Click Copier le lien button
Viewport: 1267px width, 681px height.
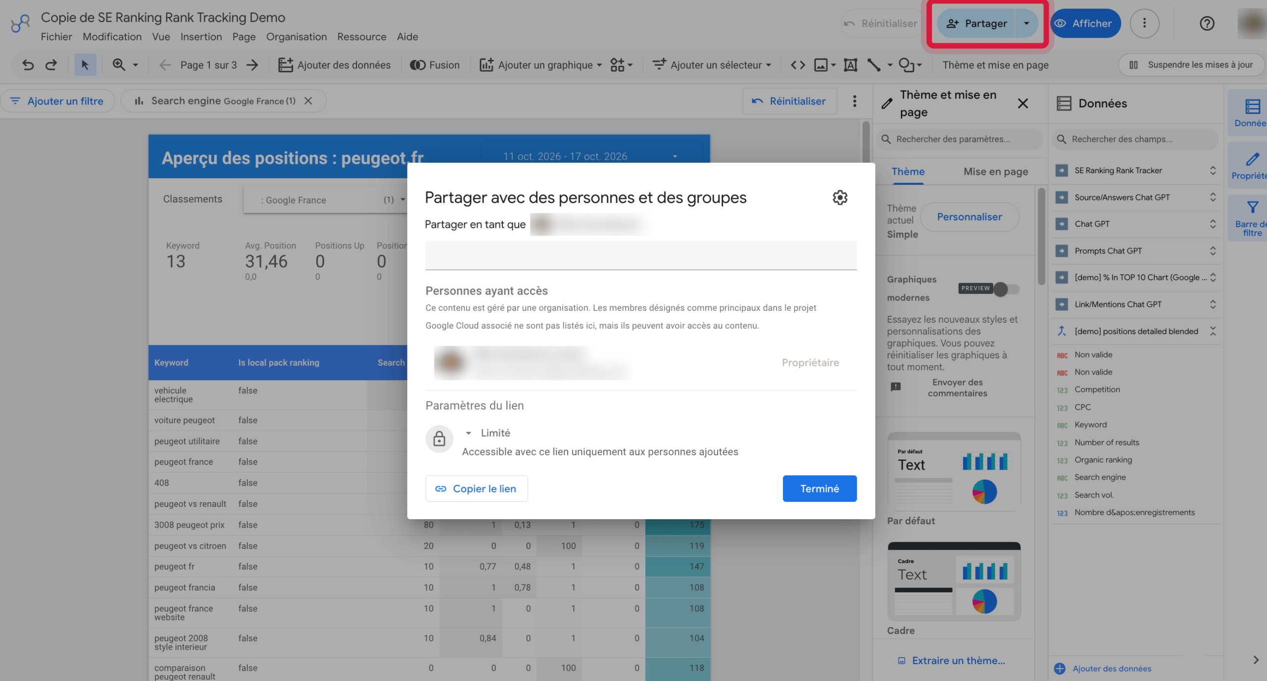pyautogui.click(x=476, y=488)
